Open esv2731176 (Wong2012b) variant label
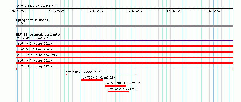241x102 pixels. tap(84, 72)
